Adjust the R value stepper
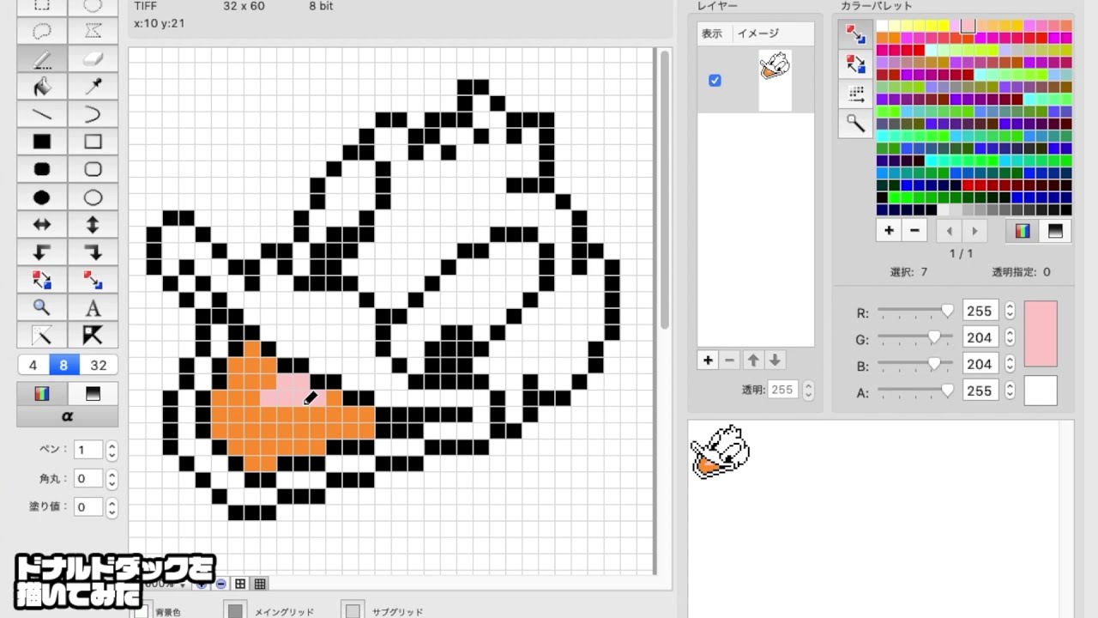 (x=1010, y=311)
